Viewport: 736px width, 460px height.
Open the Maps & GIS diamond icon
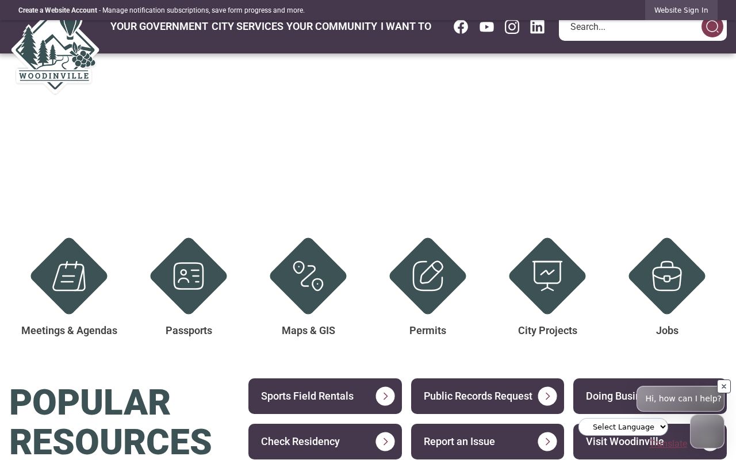[308, 276]
